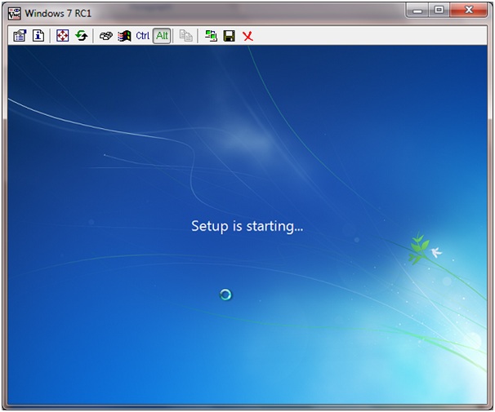
Task: Toggle the Ctrl key button
Action: click(x=142, y=36)
